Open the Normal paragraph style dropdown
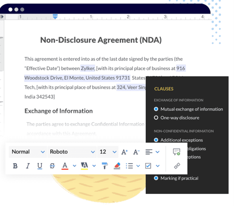The width and height of the screenshot is (234, 206). [x=28, y=152]
